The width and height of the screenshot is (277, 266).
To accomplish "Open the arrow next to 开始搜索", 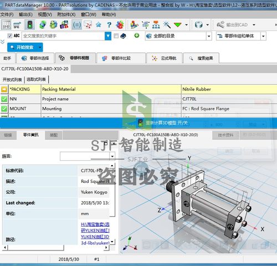I will [40, 48].
